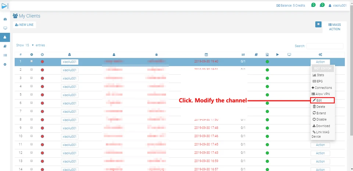Toggle the blue select-all square beside Mass Action
This screenshot has height=171, width=353.
318,25
